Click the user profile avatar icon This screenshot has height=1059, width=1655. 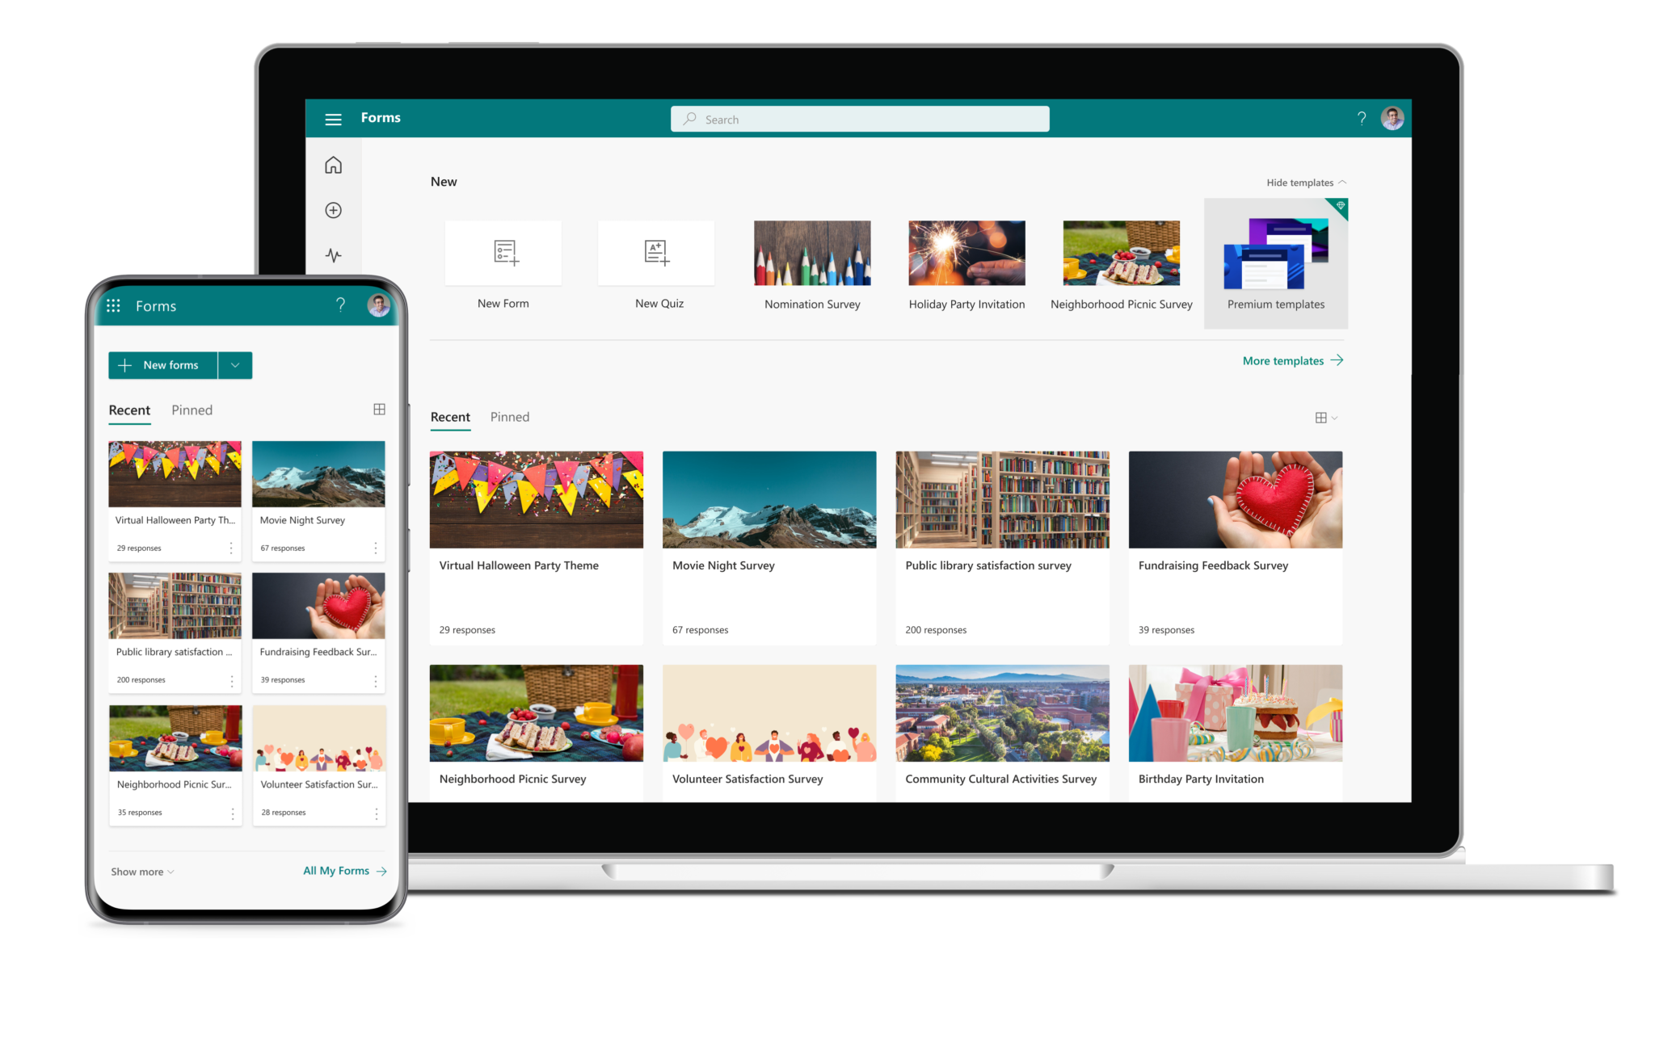[x=1395, y=118]
